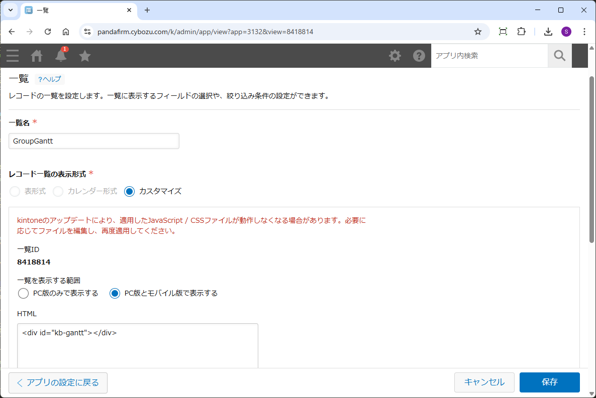Screen dimensions: 596x398
Task: Open the kintone hamburger menu
Action: [x=13, y=56]
